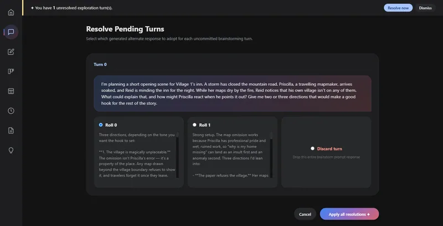The image size is (443, 226).
Task: Open the lightbulb ideas sidebar icon
Action: click(11, 150)
